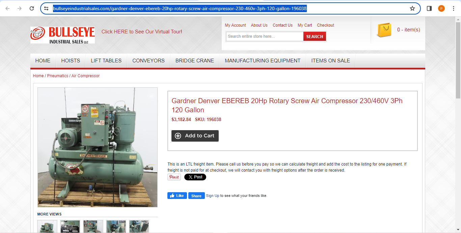Image resolution: width=461 pixels, height=233 pixels.
Task: Open the Pneumatics breadcrumb link
Action: coord(58,76)
